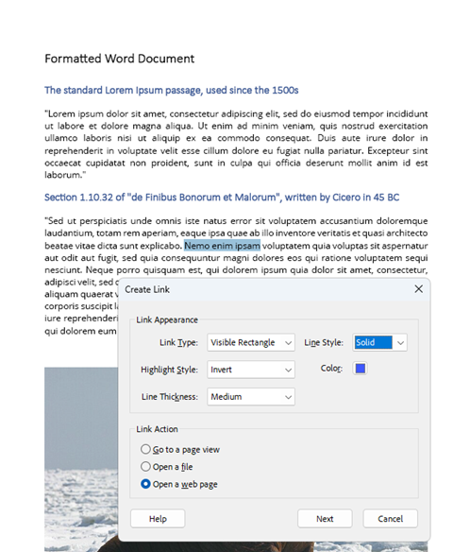Click the Next button
Viewport: 470px width, 552px height.
[325, 519]
